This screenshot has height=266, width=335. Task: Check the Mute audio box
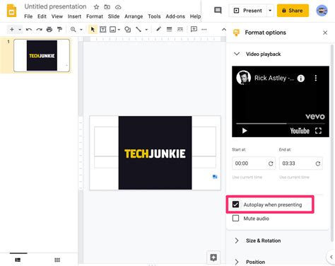pos(235,218)
